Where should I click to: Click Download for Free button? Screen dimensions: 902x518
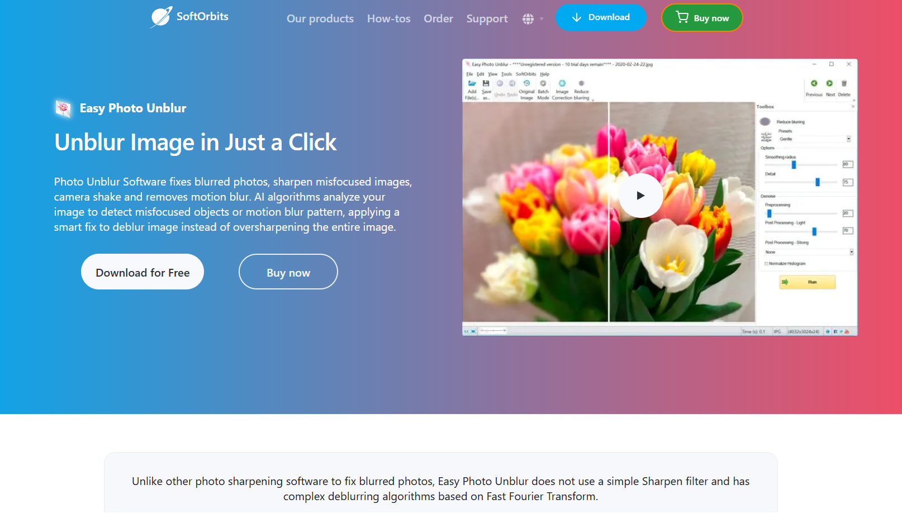pyautogui.click(x=143, y=272)
